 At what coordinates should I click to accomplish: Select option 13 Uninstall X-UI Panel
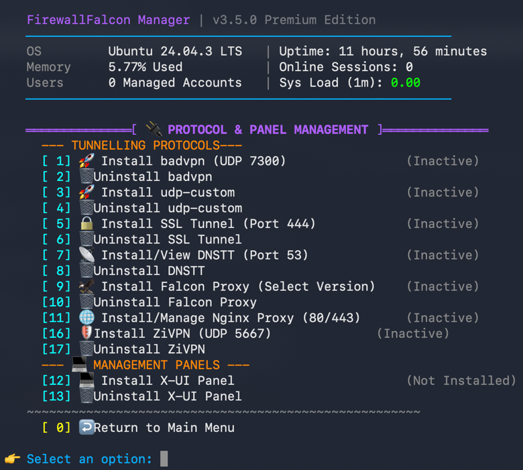(141, 396)
